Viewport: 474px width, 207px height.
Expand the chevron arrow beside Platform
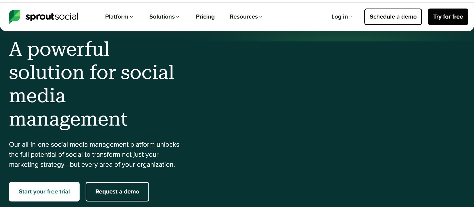tap(132, 17)
